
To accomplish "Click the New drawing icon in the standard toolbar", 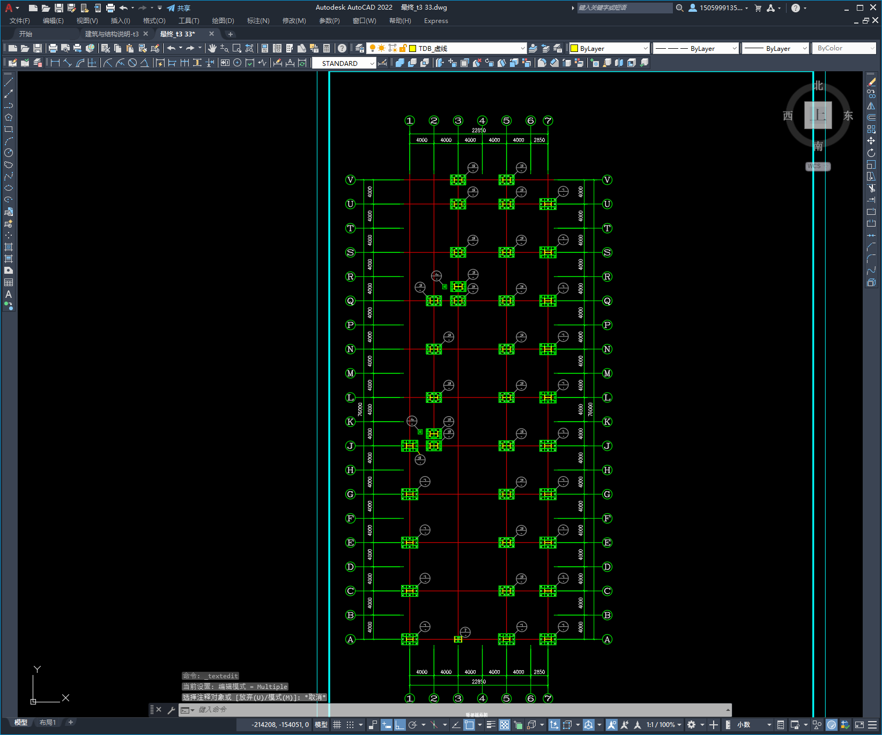I will 13,48.
